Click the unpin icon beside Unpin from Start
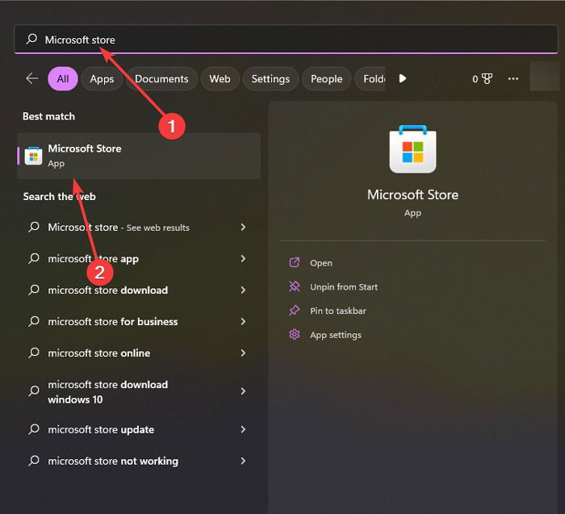Screen dimensions: 565x514 pyautogui.click(x=295, y=286)
